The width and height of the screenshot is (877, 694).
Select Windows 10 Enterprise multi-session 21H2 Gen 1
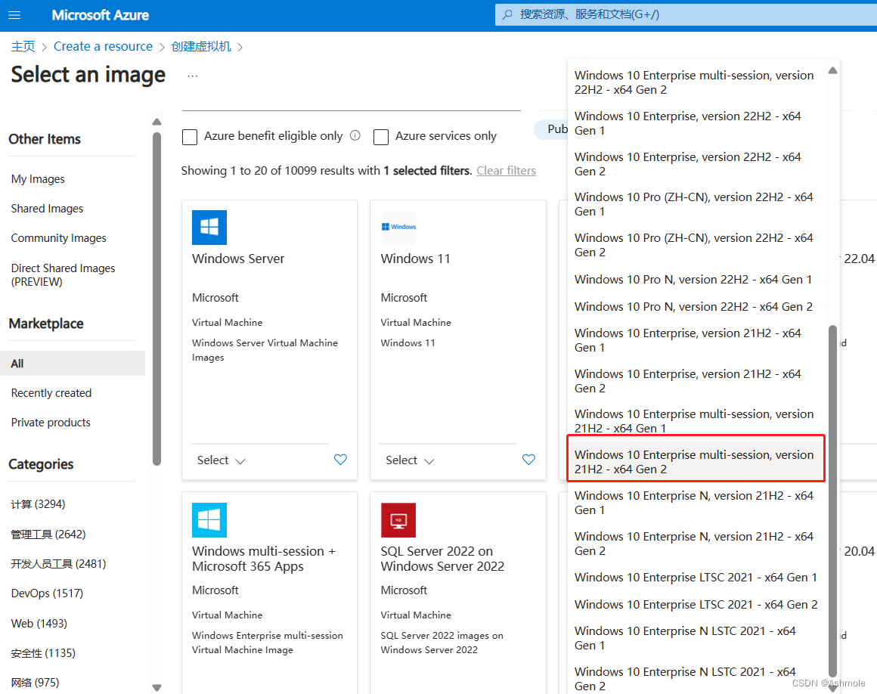(x=696, y=421)
